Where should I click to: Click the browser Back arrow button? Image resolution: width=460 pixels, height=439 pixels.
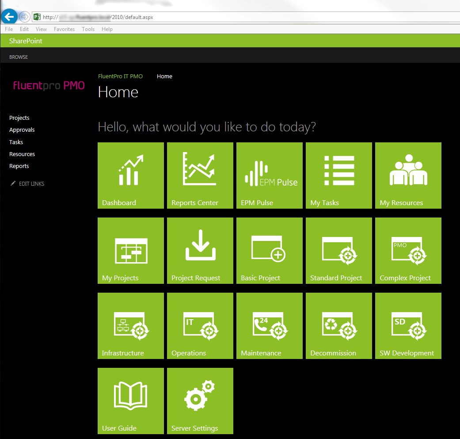click(9, 16)
